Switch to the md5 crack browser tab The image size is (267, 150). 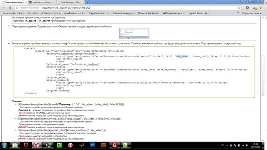click(x=42, y=2)
